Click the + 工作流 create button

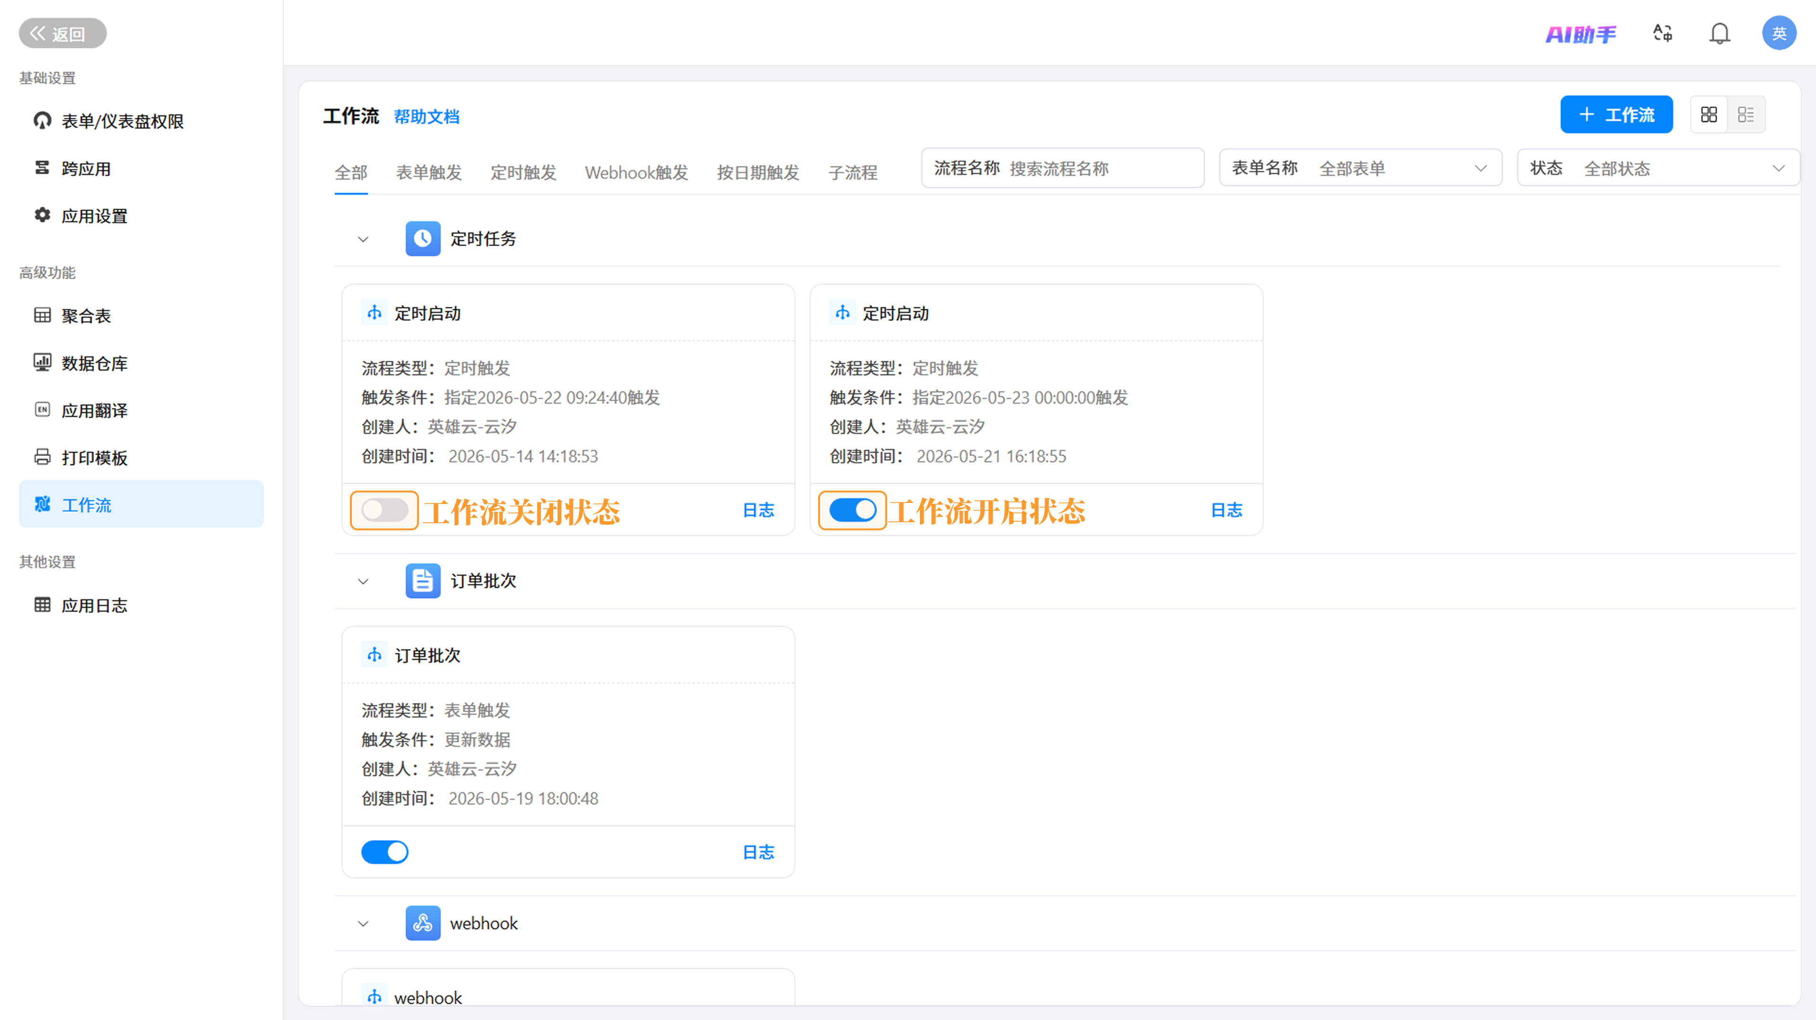click(x=1616, y=115)
